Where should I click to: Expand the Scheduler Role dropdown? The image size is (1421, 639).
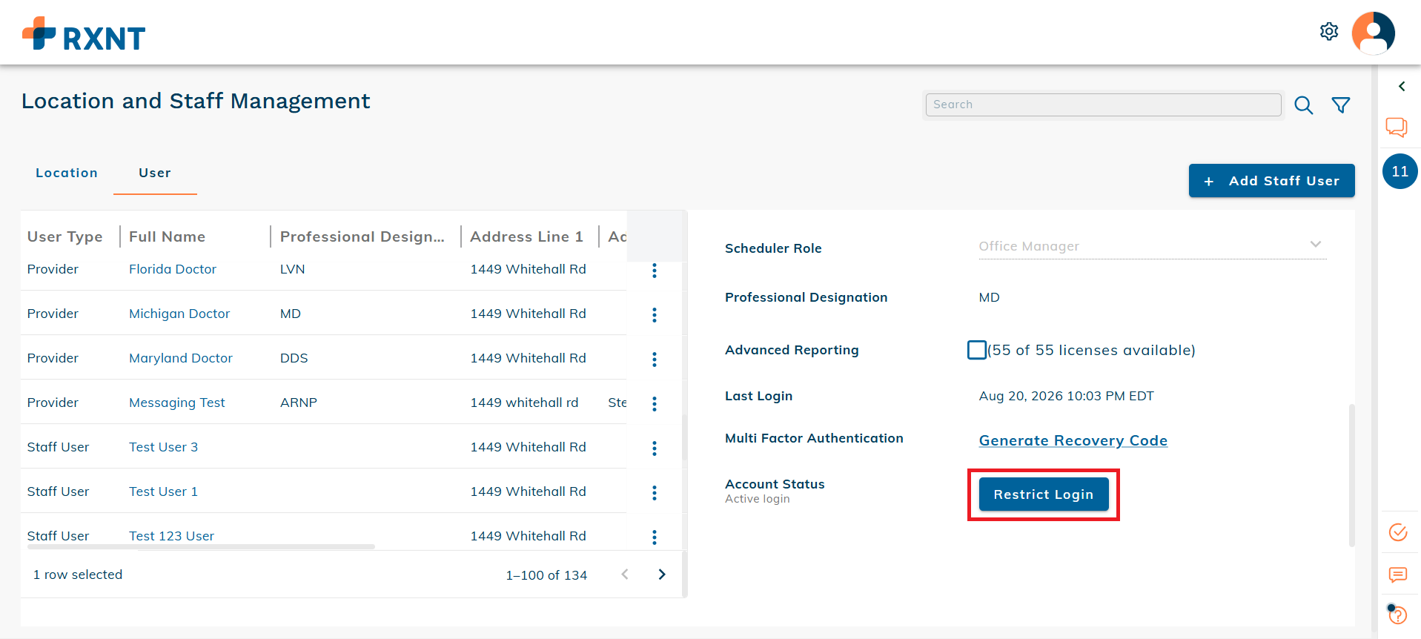1153,246
